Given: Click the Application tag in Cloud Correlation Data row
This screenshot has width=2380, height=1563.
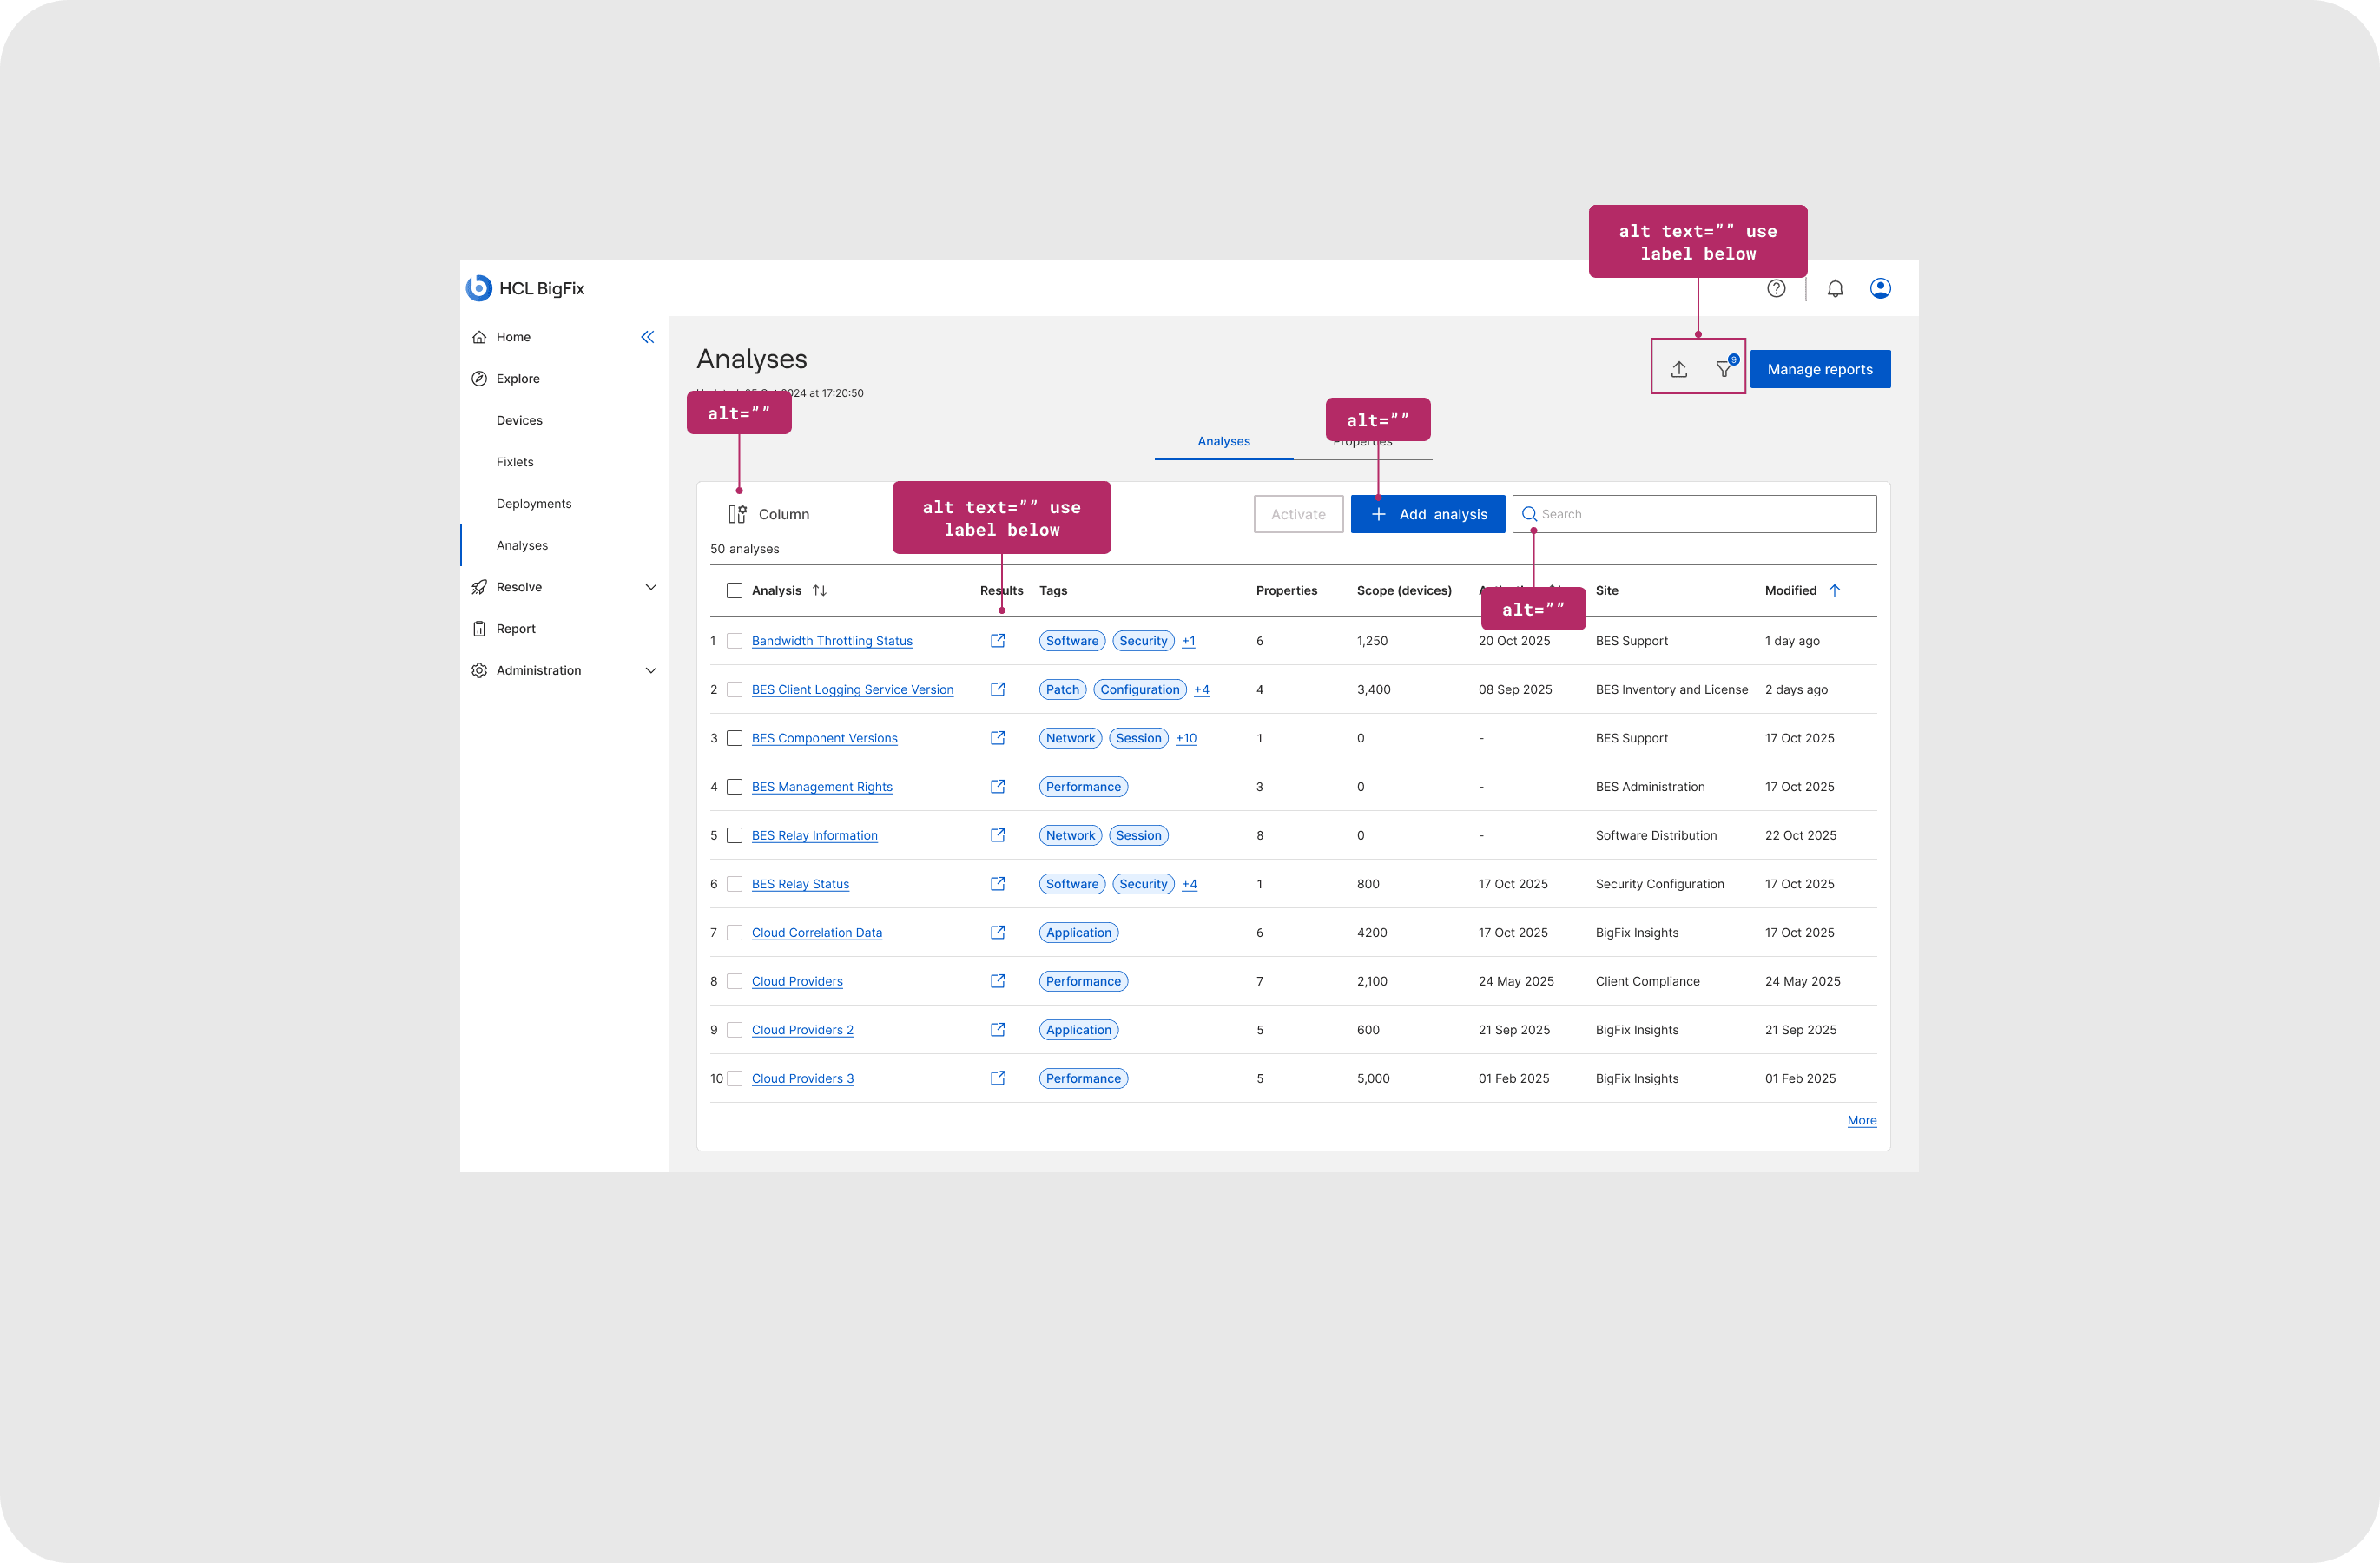Looking at the screenshot, I should click(x=1078, y=932).
